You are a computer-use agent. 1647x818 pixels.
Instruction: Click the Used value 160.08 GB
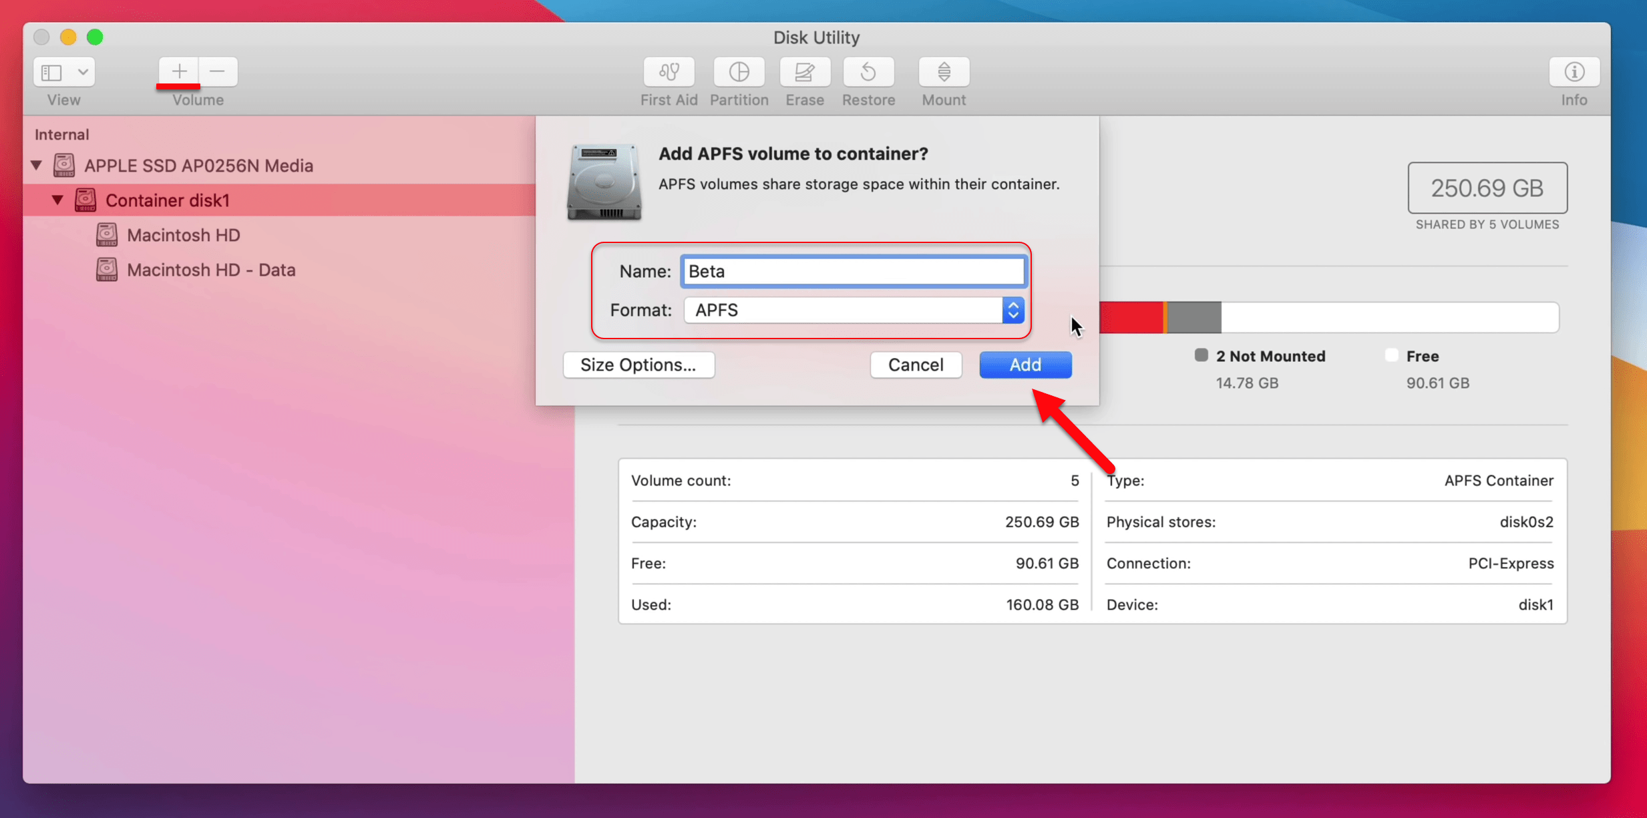(1042, 605)
